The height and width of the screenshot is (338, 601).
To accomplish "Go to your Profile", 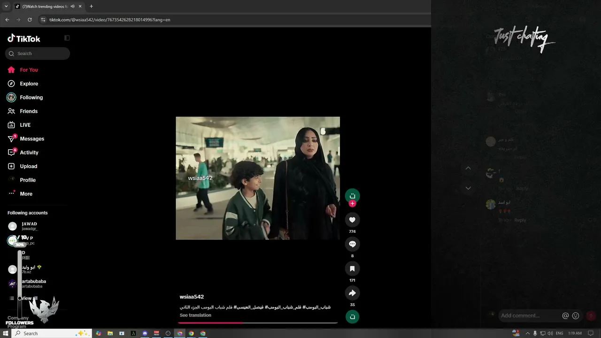I will tap(22, 180).
